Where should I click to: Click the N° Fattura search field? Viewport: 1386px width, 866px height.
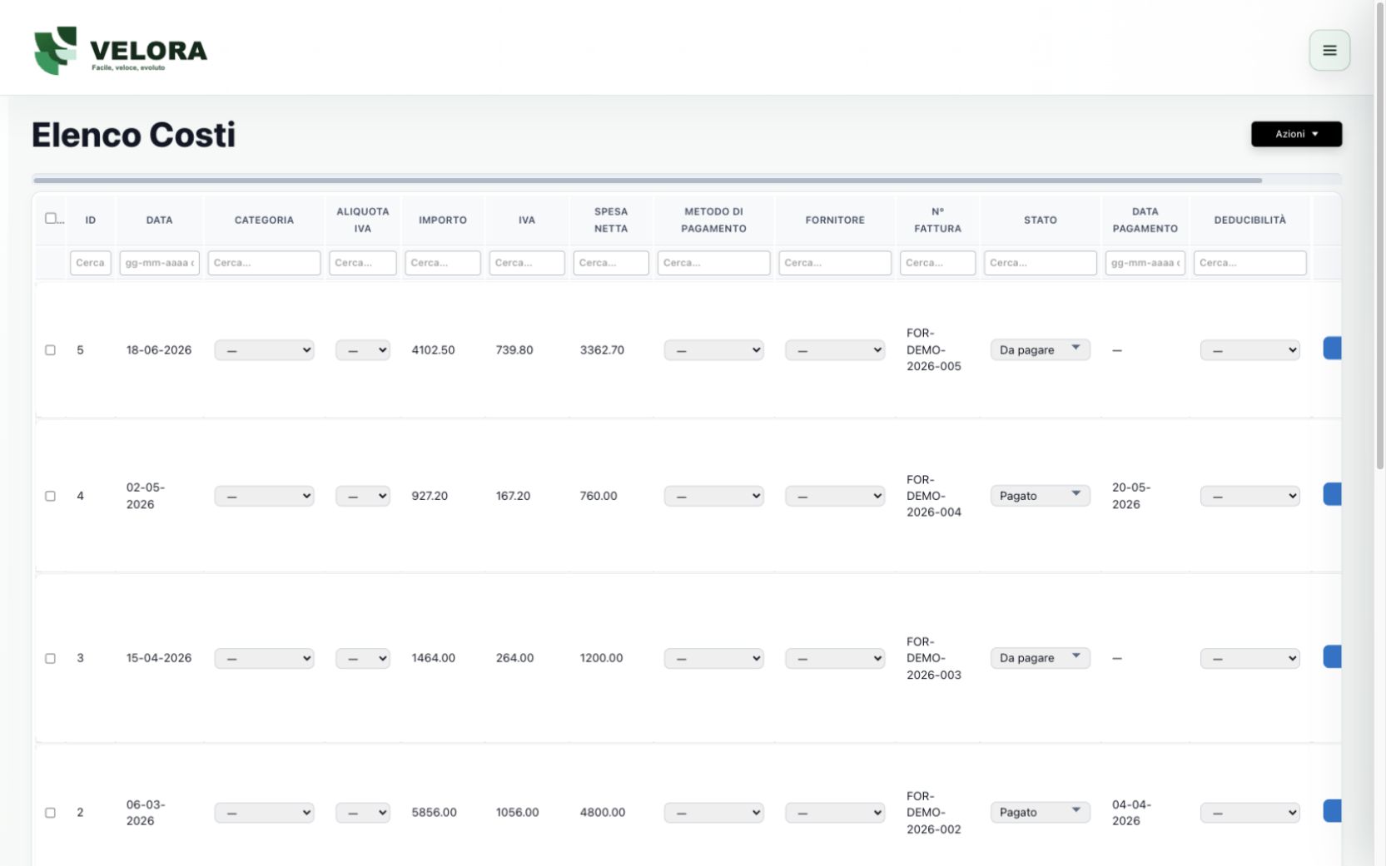click(x=938, y=263)
